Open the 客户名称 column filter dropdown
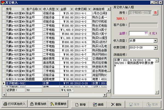This screenshot has height=110, width=164. pyautogui.click(x=40, y=9)
